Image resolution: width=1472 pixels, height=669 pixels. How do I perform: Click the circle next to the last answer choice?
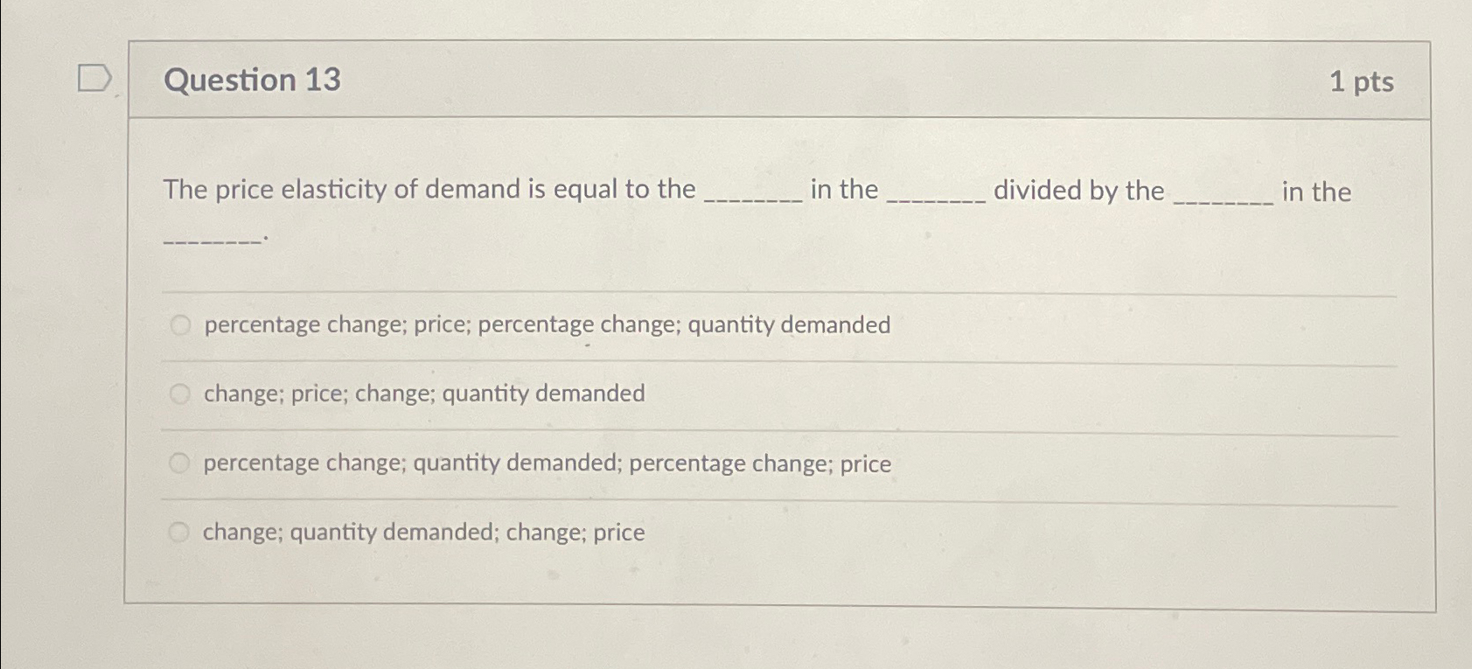[181, 531]
